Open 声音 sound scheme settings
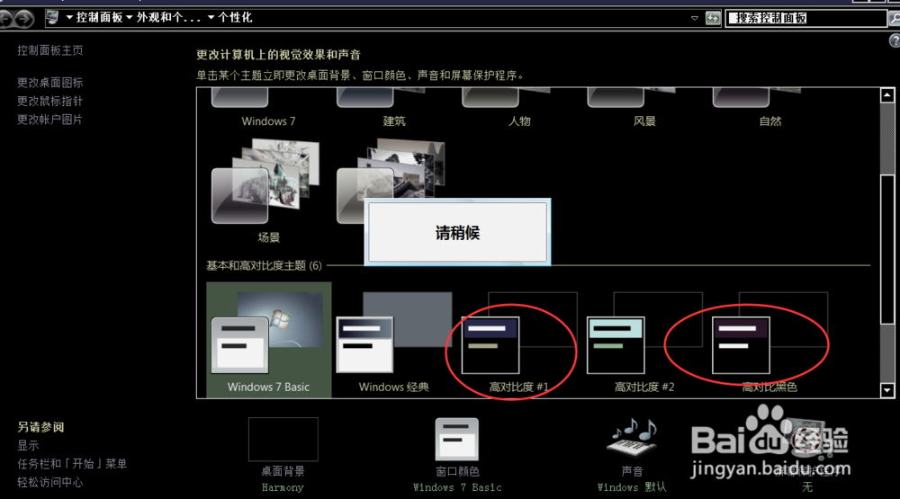Screen dimensions: 900x499 click(632, 456)
